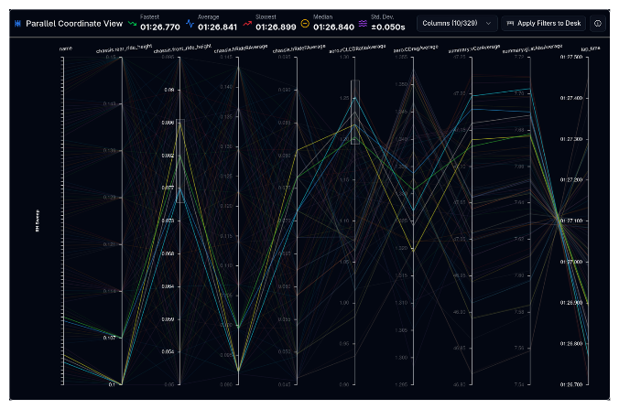Open the info icon at top right
The image size is (619, 409).
coord(598,22)
